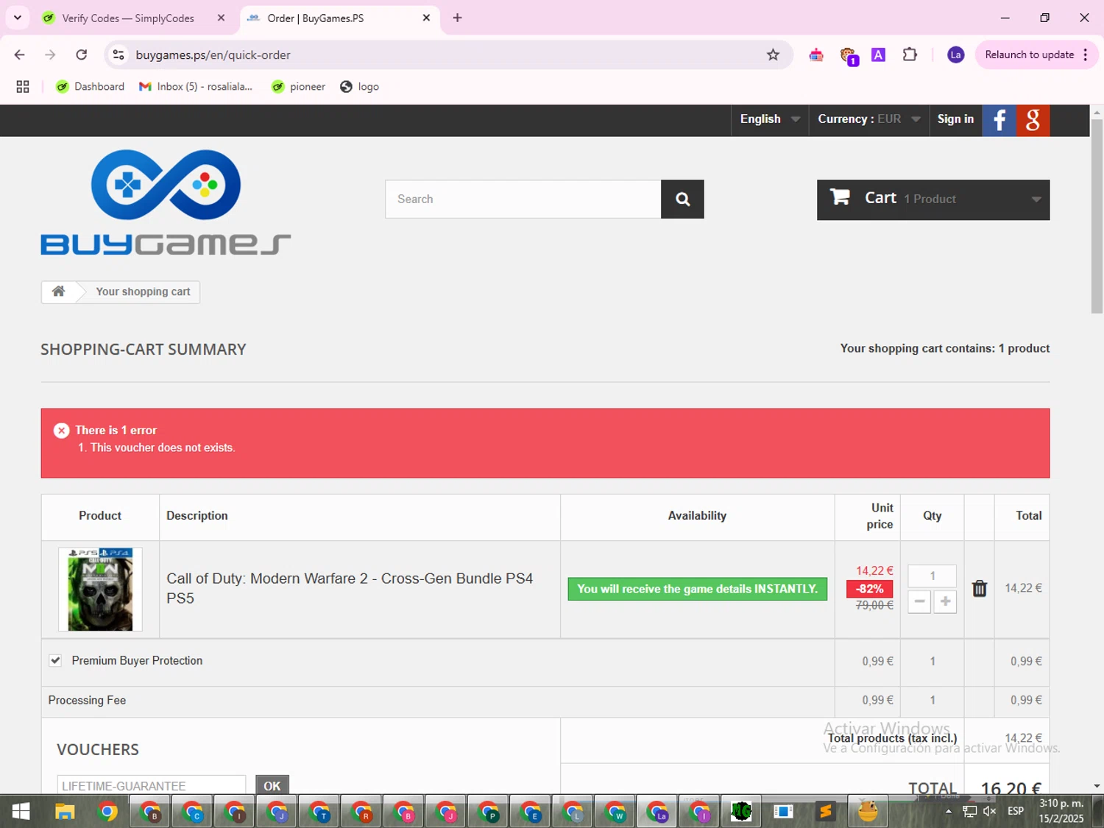The height and width of the screenshot is (828, 1104).
Task: Bookmark this page with the star icon
Action: [773, 54]
